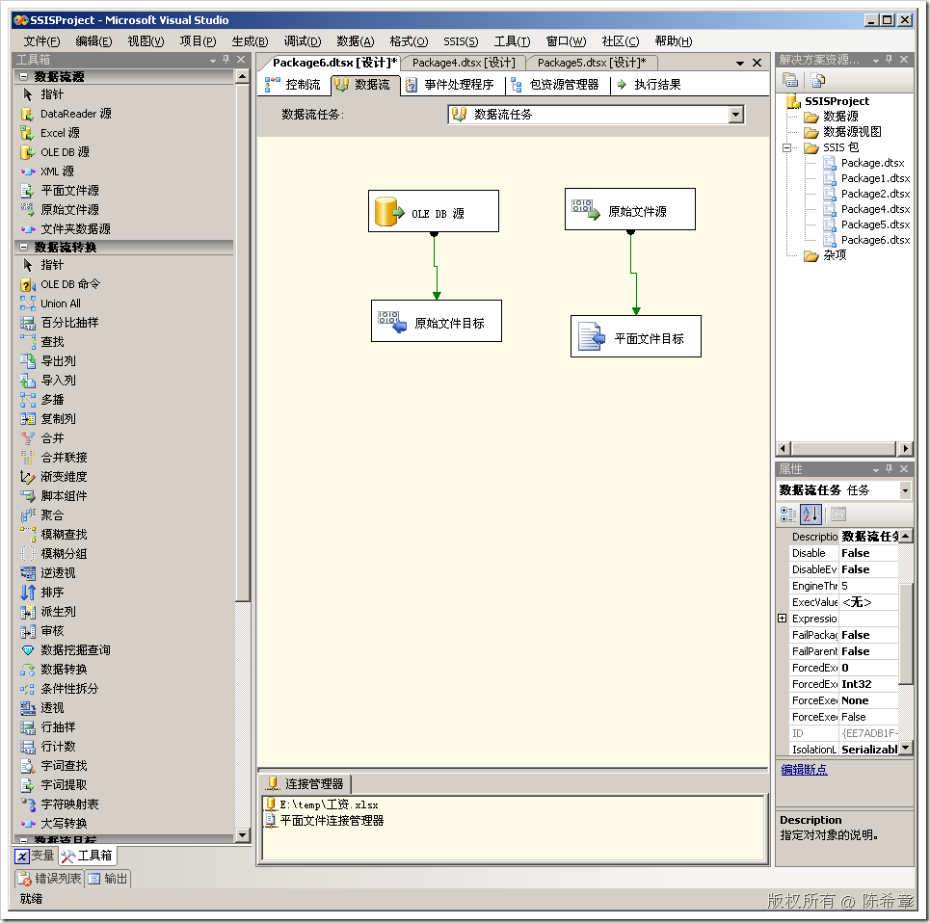Open the SSIS menu

pyautogui.click(x=461, y=41)
